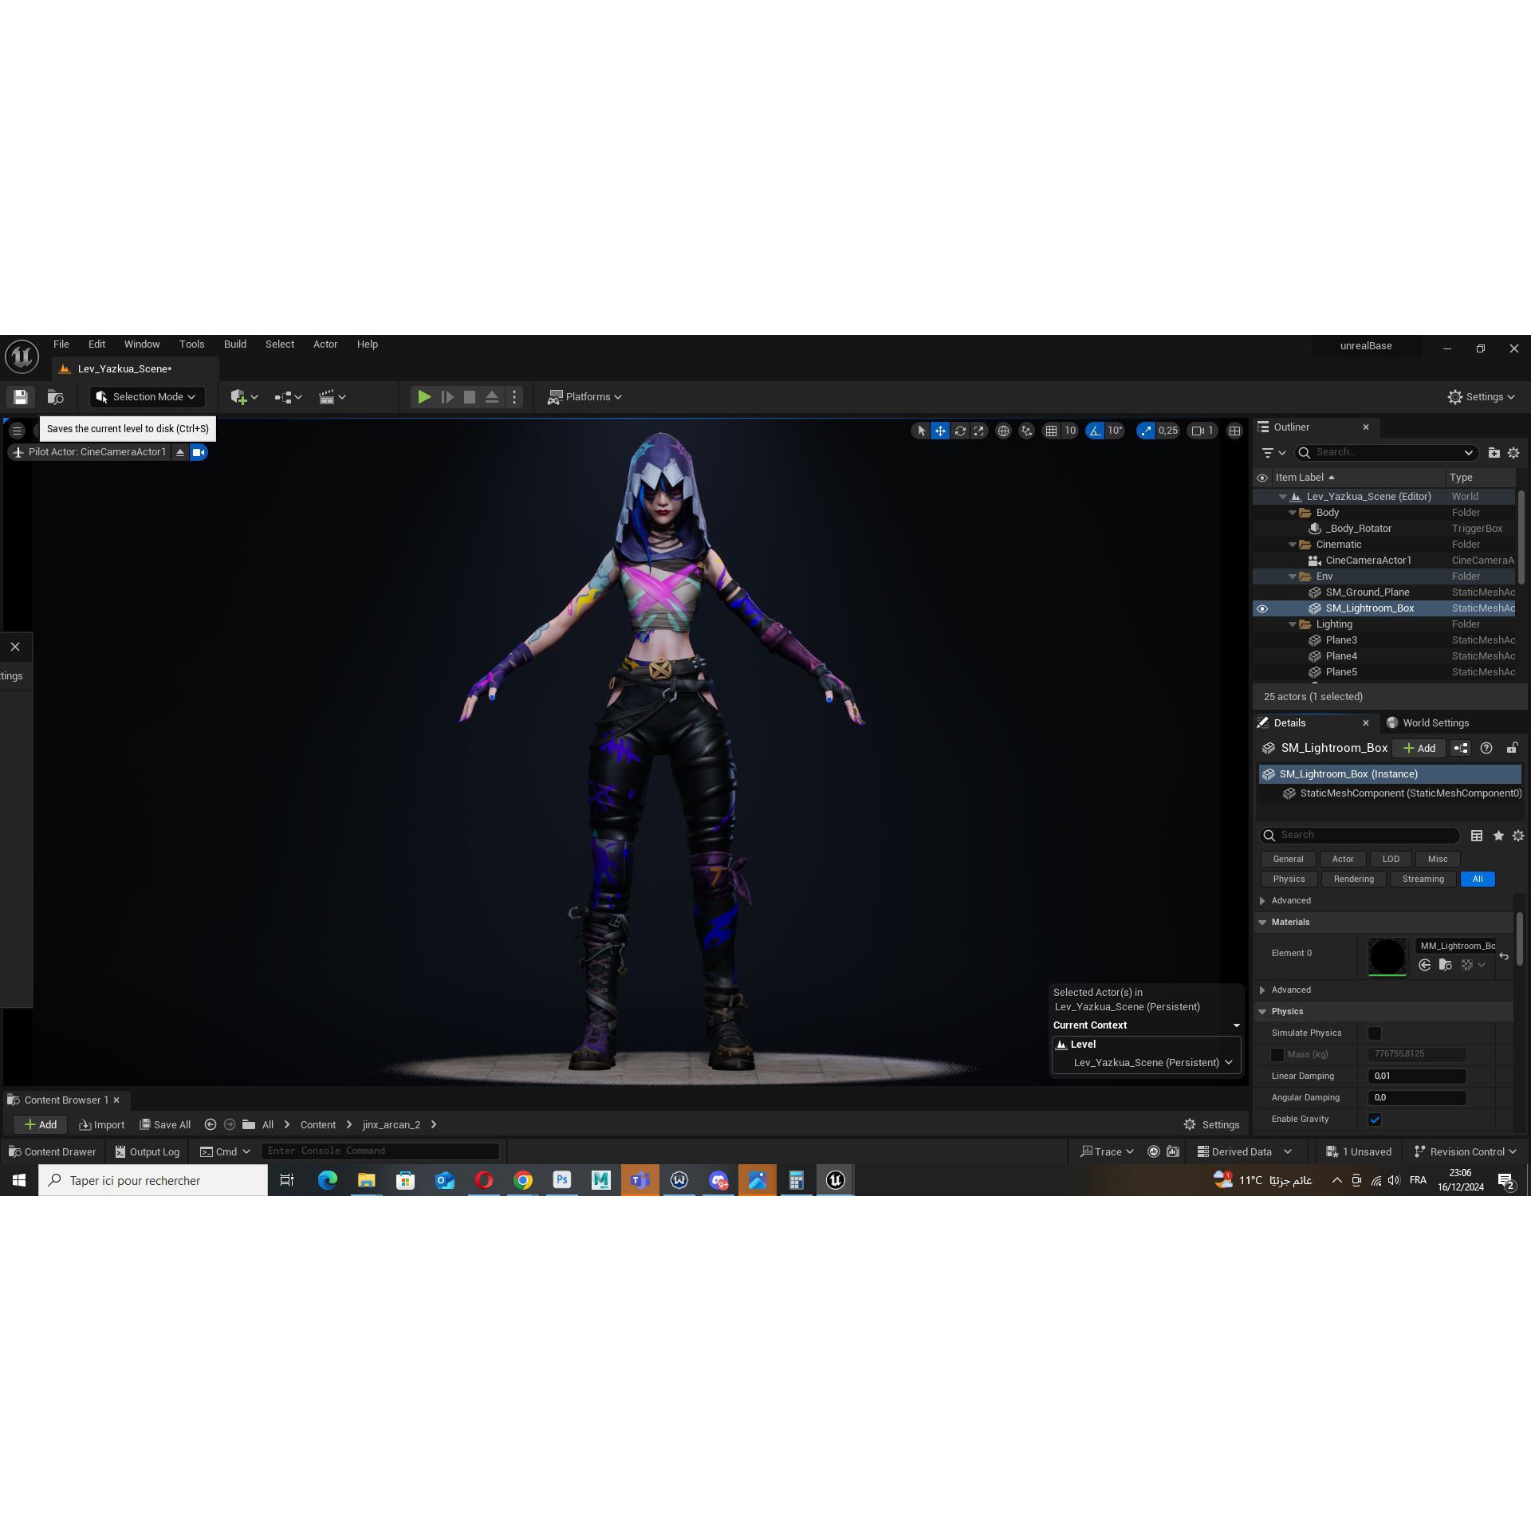Screen dimensions: 1531x1531
Task: Switch to the World Settings tab
Action: pos(1428,722)
